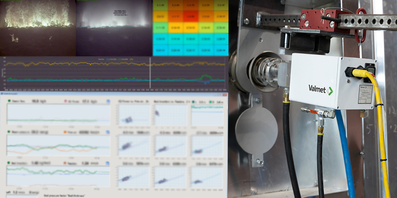Click the blue chart icon beside the Fuel trend
The height and width of the screenshot is (198, 397).
[108, 131]
